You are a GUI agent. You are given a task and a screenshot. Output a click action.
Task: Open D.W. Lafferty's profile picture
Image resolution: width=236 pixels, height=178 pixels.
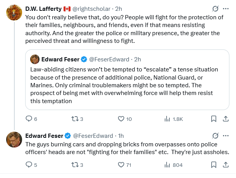point(14,12)
